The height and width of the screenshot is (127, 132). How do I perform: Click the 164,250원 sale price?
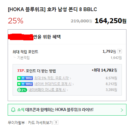click(111, 21)
